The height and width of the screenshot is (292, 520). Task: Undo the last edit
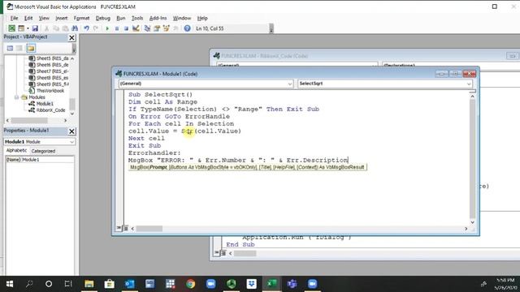pyautogui.click(x=87, y=28)
